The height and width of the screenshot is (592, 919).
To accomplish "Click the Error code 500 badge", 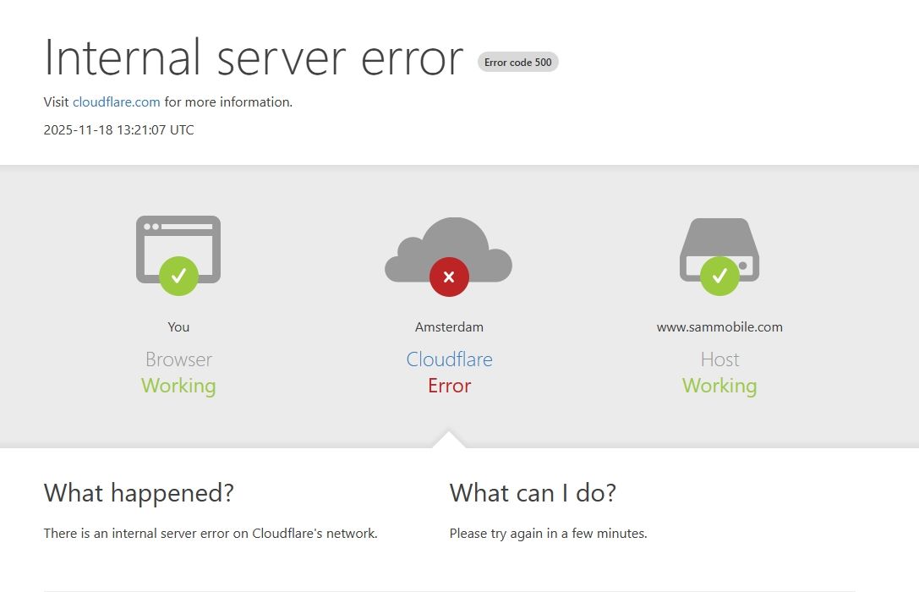I will 517,62.
